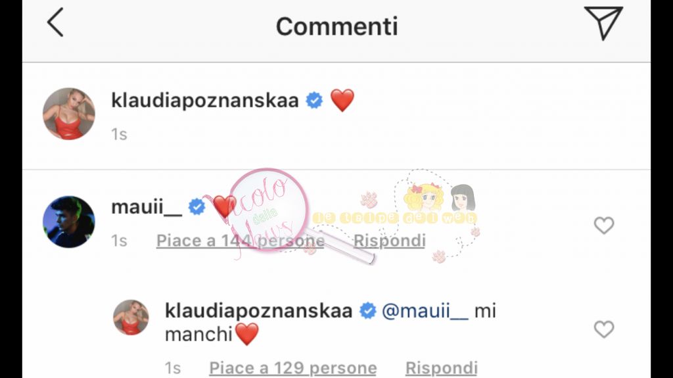Viewport: 673px width, 378px height.
Task: Open klaudiapoznanskaa's avatar in the top caption
Action: (x=68, y=114)
